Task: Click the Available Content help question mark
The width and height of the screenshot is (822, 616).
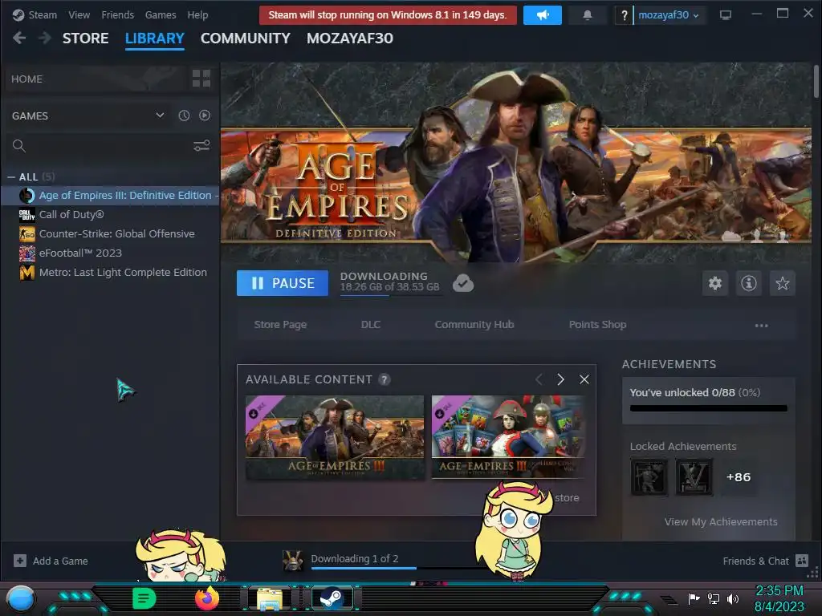Action: coord(385,379)
